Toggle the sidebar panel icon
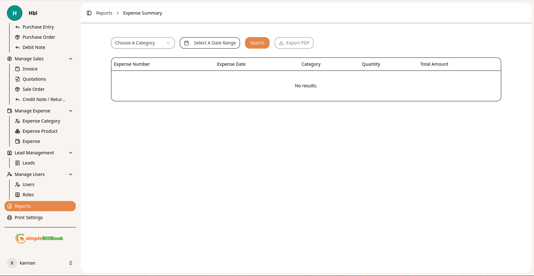 (x=89, y=13)
